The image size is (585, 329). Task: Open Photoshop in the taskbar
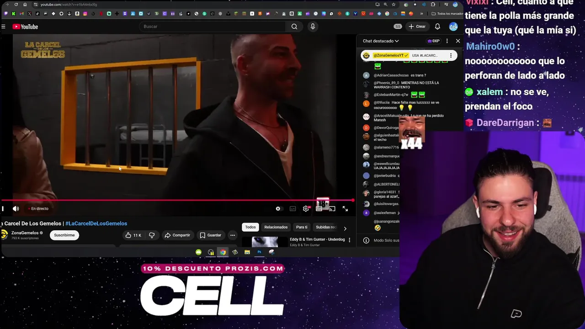(x=259, y=252)
